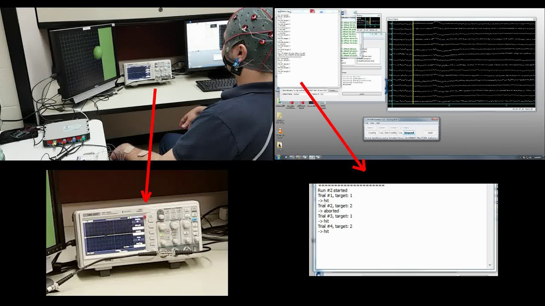The height and width of the screenshot is (306, 545).
Task: Click the Function 4 button in Operator
Action: 405,127
